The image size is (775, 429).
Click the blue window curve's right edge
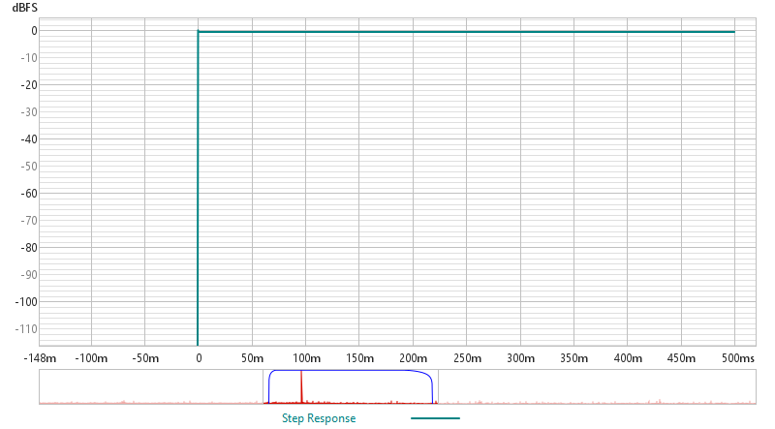click(x=431, y=387)
